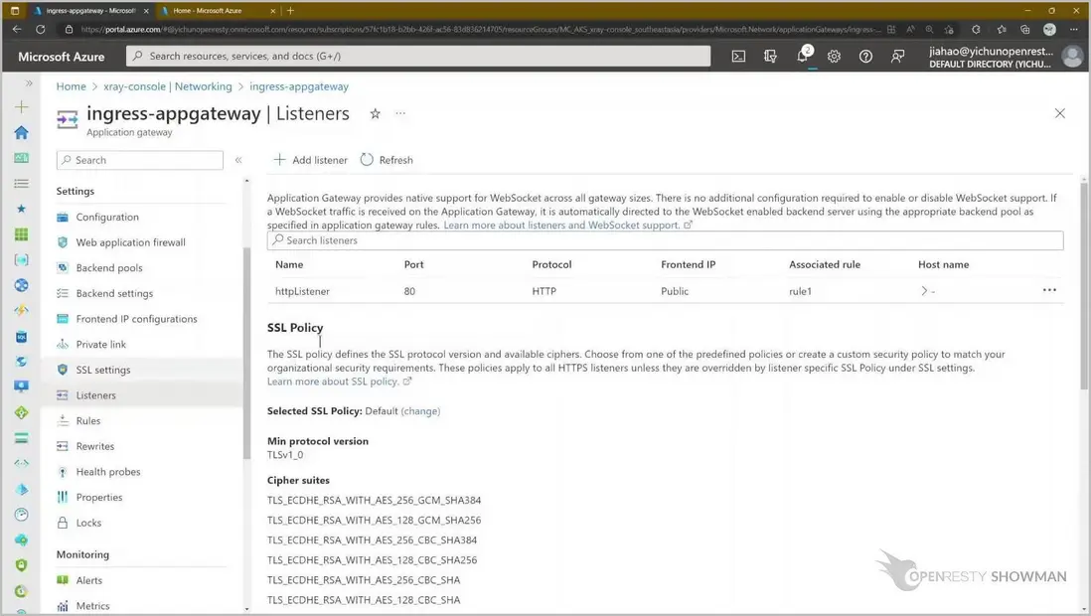Open Private link

tap(101, 345)
